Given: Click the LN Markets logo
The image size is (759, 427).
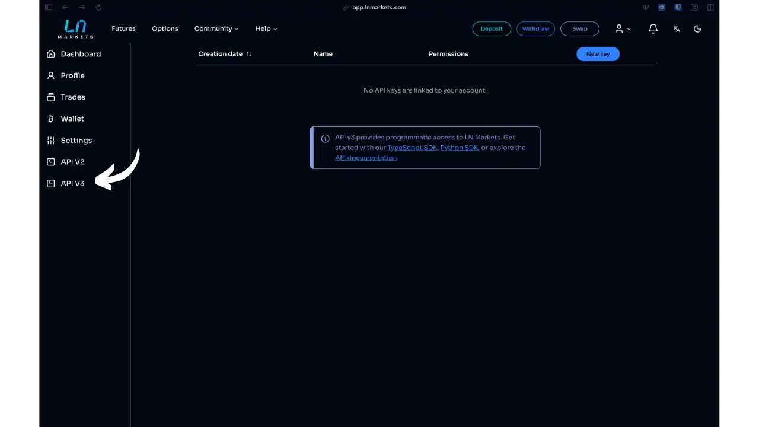Looking at the screenshot, I should pos(75,28).
